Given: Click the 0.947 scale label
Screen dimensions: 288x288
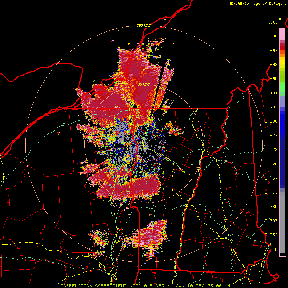Looking at the screenshot, I should tap(271, 50).
